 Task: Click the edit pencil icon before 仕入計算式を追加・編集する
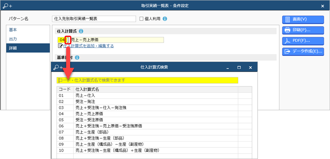pos(60,46)
